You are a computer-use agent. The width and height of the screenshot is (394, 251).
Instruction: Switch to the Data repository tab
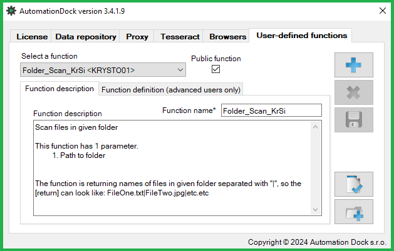(86, 37)
